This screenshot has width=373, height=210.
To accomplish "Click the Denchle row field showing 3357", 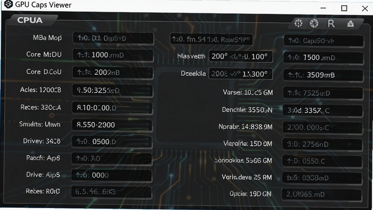I will 323,111.
